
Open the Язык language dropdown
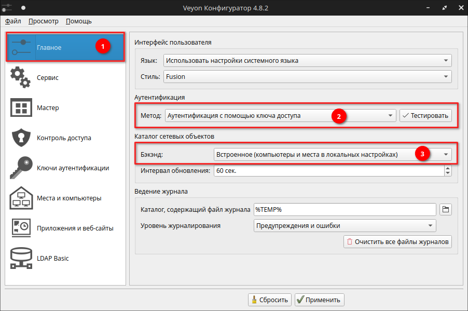(x=308, y=61)
